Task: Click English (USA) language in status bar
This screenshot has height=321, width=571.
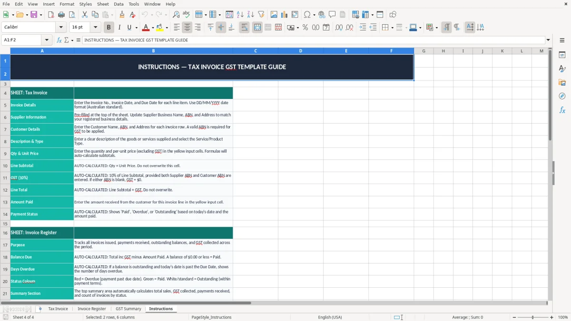Action: (x=330, y=317)
